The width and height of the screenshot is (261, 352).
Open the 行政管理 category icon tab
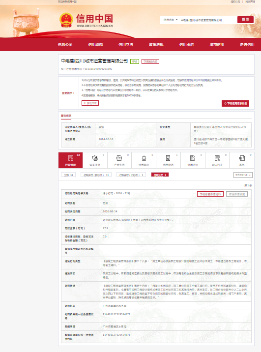[x=70, y=160]
